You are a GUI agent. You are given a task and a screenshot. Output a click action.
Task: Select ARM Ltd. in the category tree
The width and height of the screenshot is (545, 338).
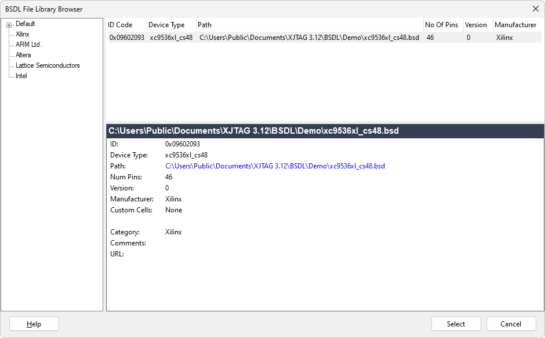point(28,45)
